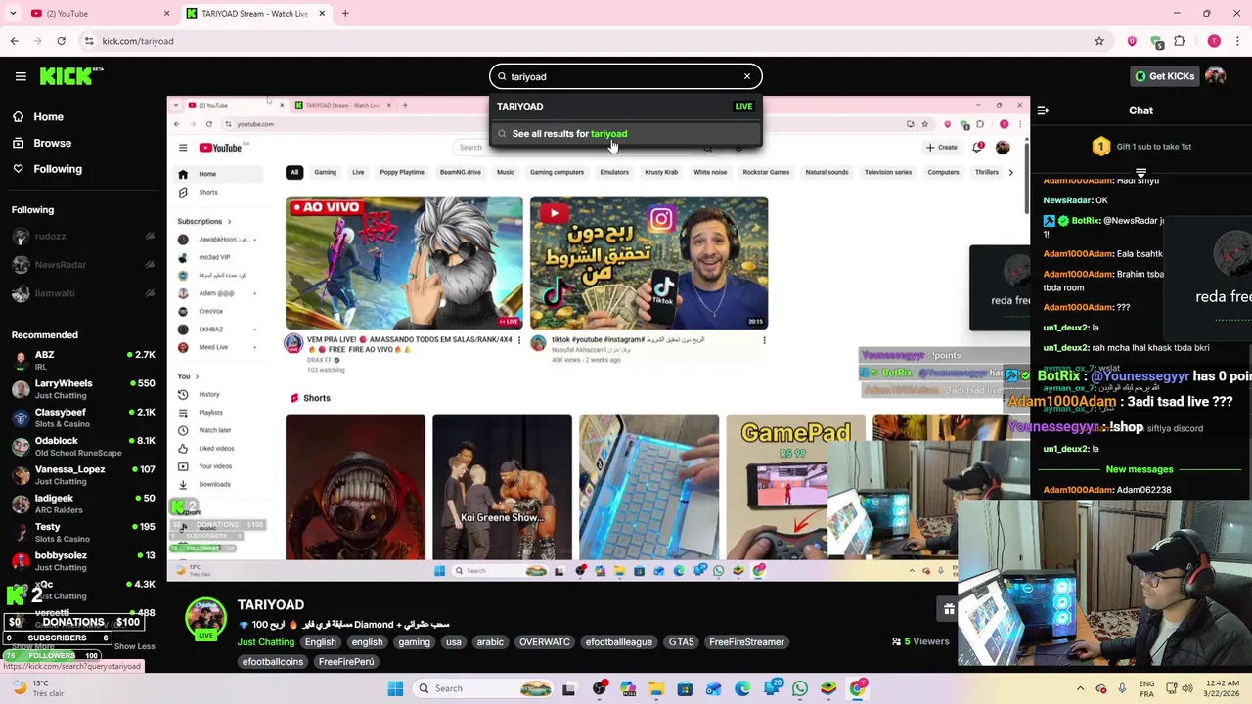Open the Kick sidebar hamburger menu
Screen dimensions: 1252x704
[x=21, y=76]
